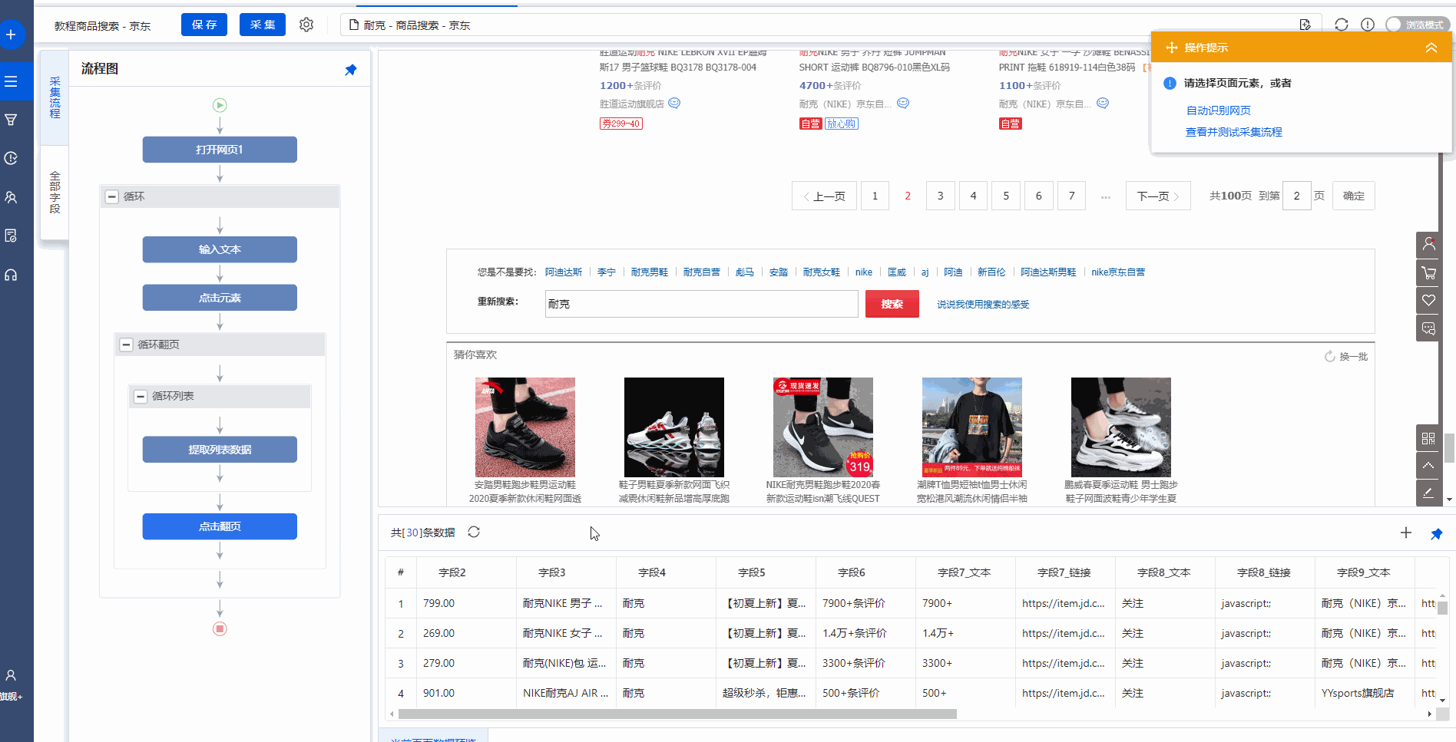Viewport: 1456px width, 742px height.
Task: Click 查看并测试采集流程 link
Action: pyautogui.click(x=1233, y=132)
